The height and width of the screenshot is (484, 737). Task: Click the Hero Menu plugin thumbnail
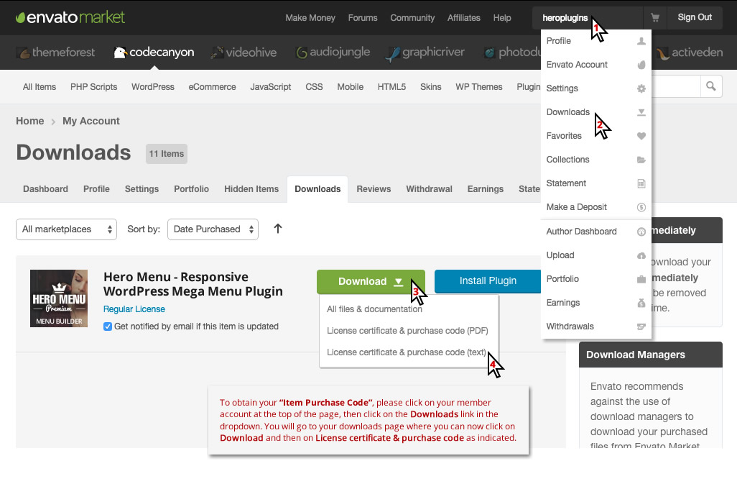click(59, 298)
